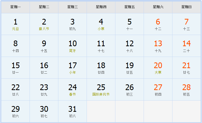The width and height of the screenshot is (202, 123).
Task: Click the 星期四 column header
Action: [101, 7]
